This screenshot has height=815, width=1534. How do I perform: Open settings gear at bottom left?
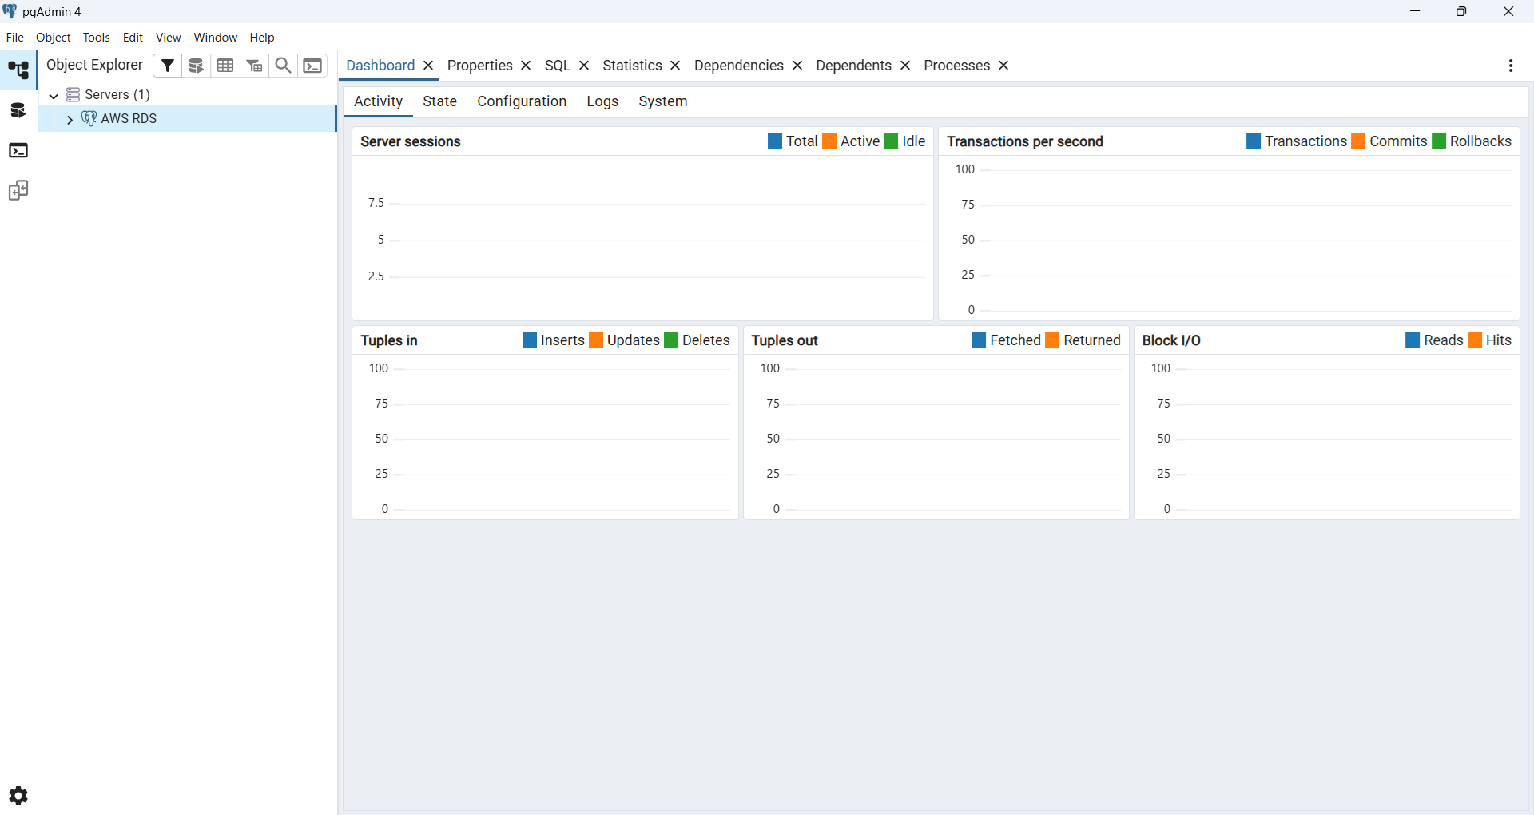[18, 796]
